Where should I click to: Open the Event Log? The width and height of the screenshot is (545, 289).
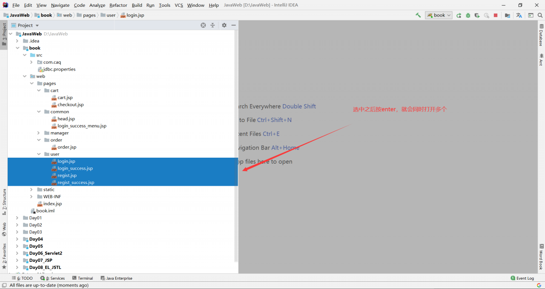pyautogui.click(x=522, y=278)
